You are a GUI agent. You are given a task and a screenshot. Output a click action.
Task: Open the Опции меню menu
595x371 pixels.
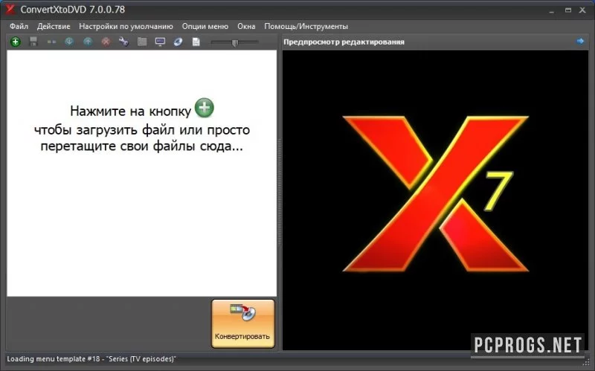(x=205, y=26)
